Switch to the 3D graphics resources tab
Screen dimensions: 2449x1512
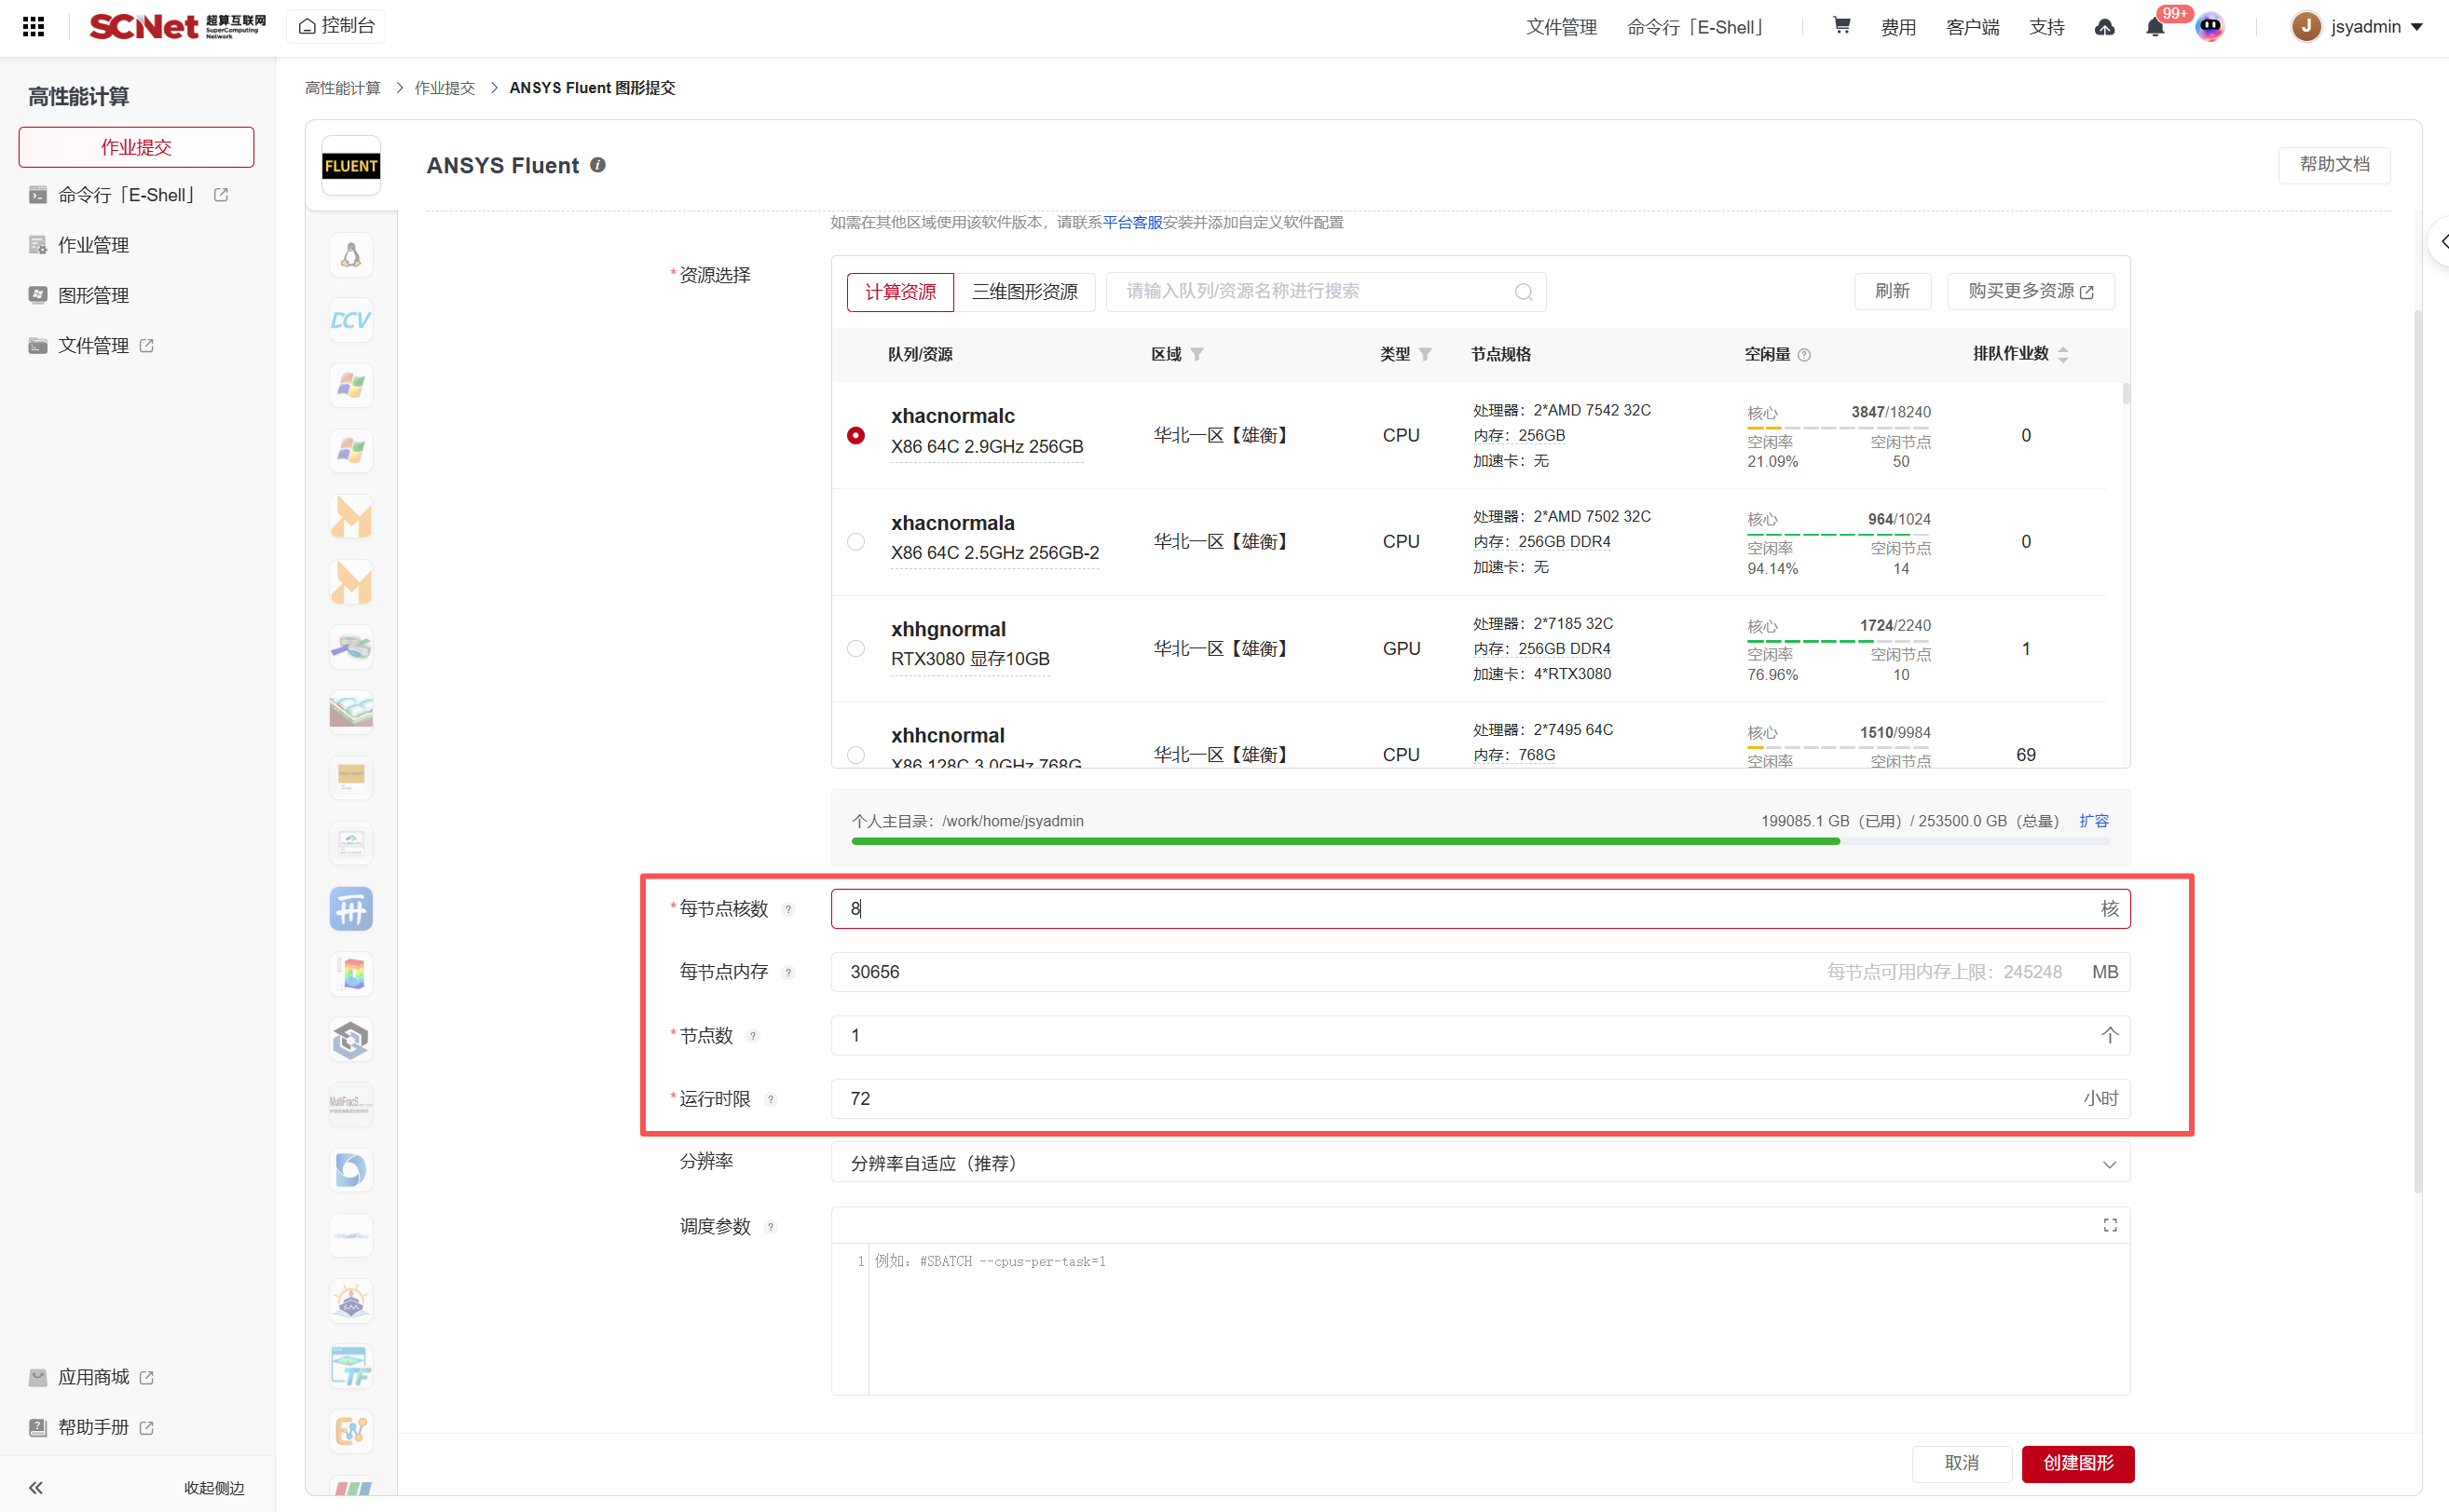point(1024,292)
